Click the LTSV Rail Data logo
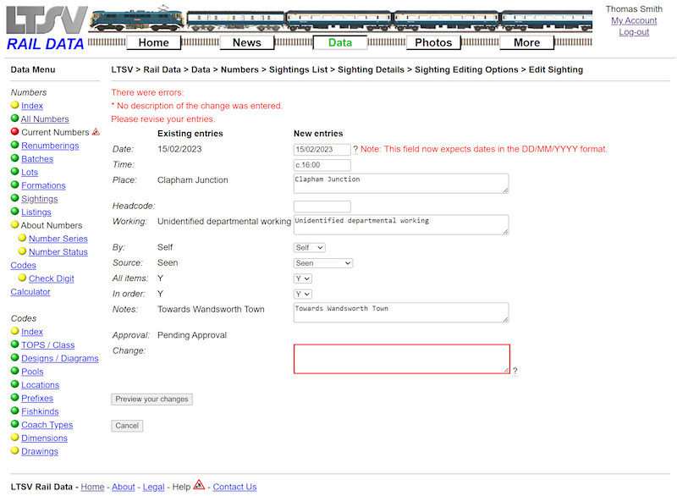This screenshot has height=496, width=677. click(46, 24)
